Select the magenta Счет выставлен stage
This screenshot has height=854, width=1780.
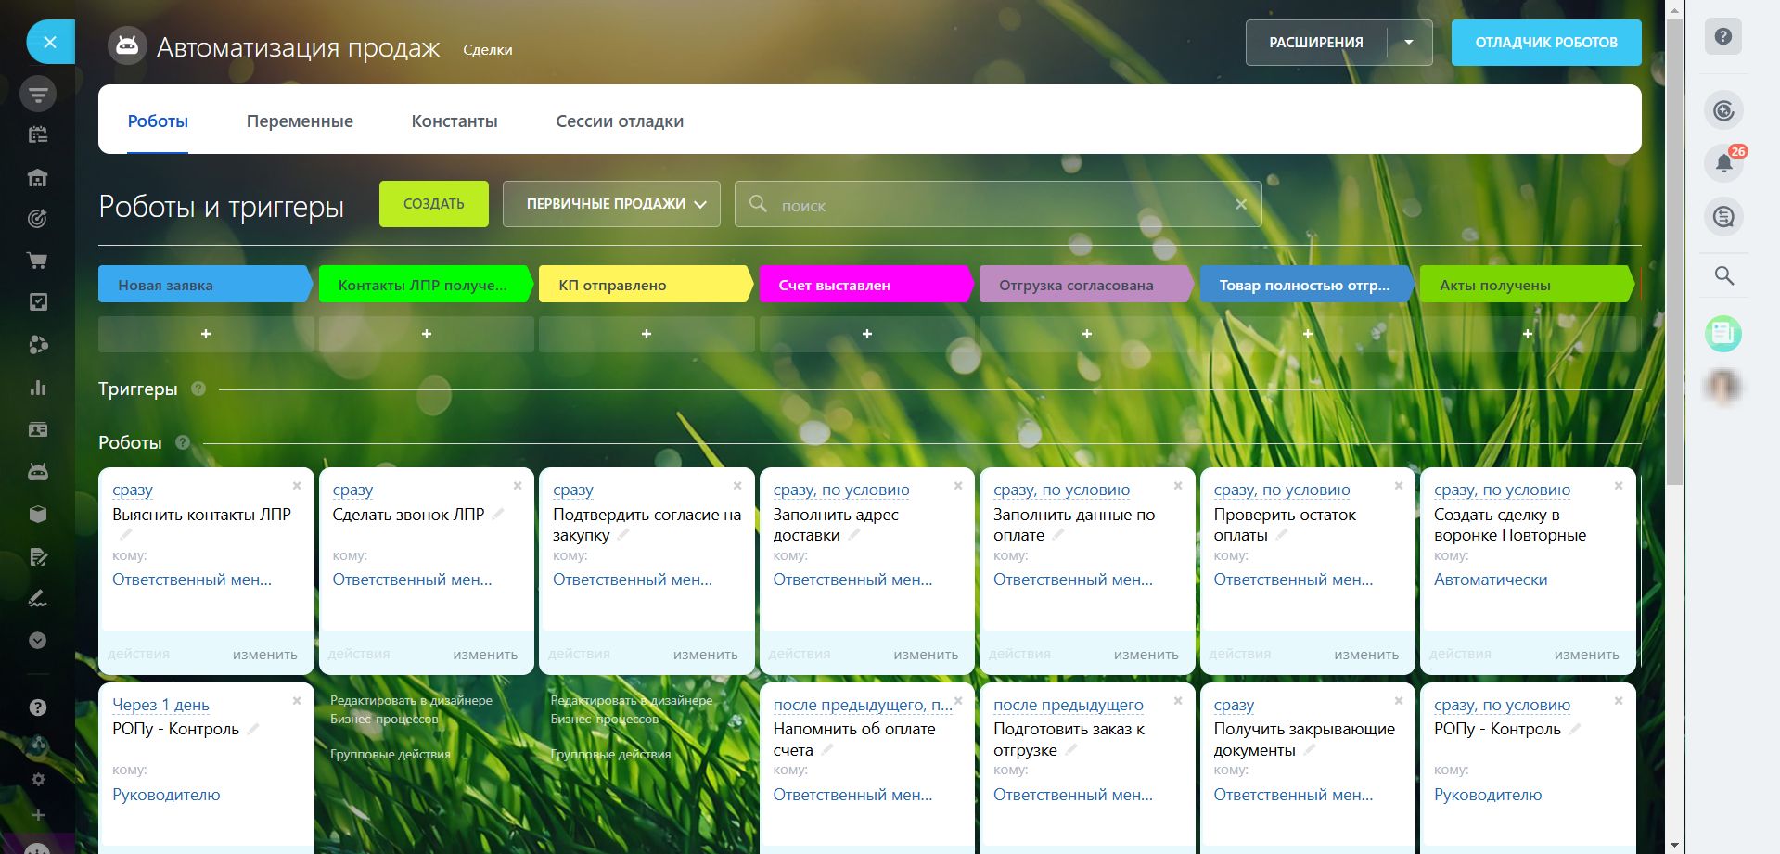[864, 285]
